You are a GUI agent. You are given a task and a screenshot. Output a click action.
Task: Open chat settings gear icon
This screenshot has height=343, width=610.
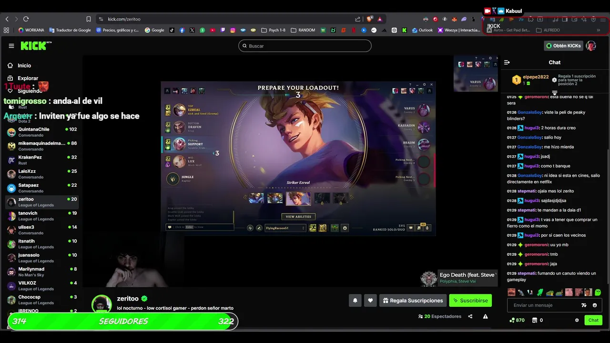pyautogui.click(x=577, y=320)
